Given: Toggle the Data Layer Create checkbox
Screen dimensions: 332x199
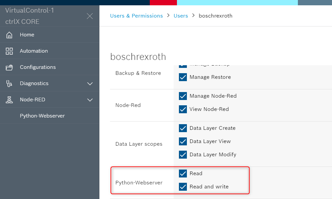Looking at the screenshot, I should click(183, 128).
